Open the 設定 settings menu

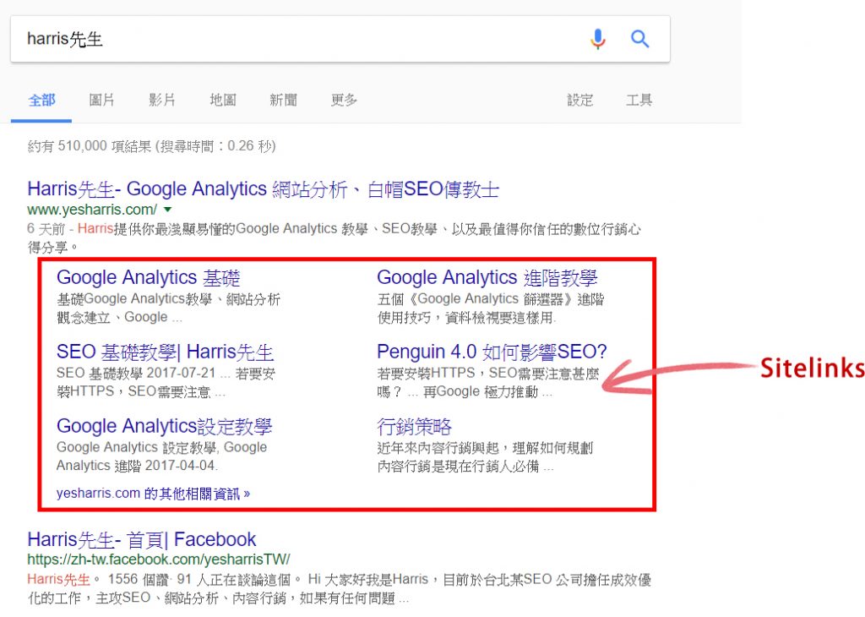579,100
